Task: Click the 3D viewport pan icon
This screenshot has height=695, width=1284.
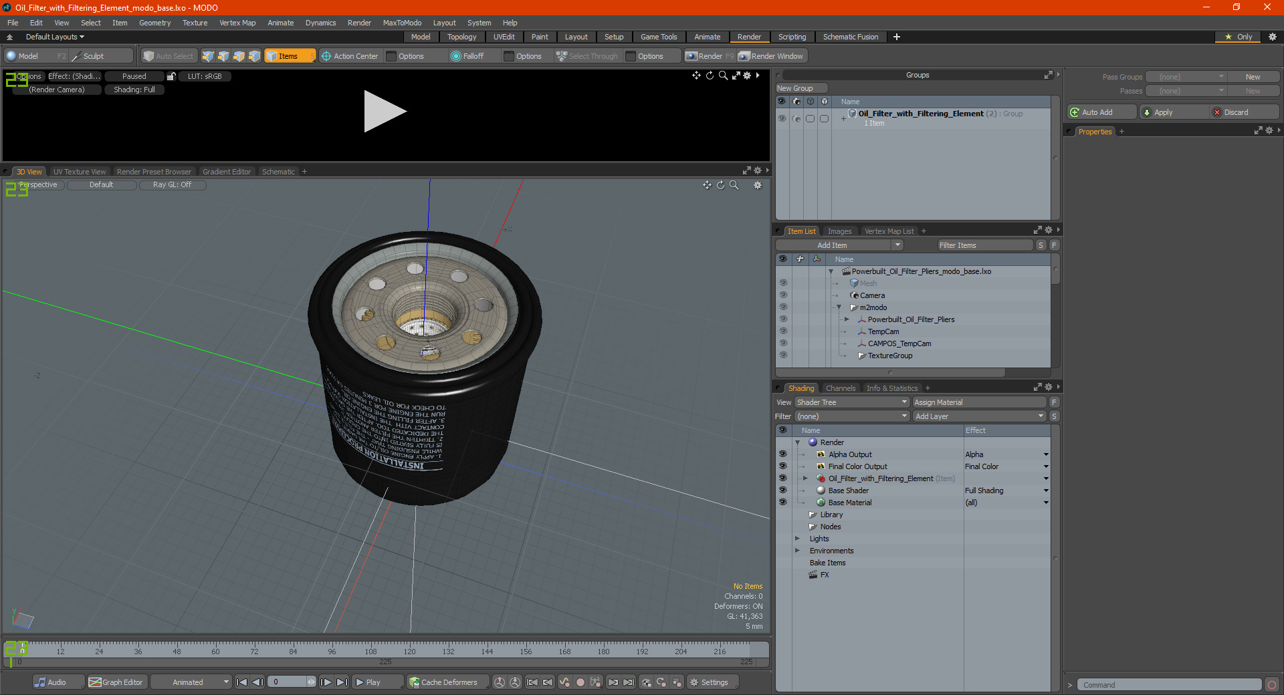Action: [x=707, y=185]
